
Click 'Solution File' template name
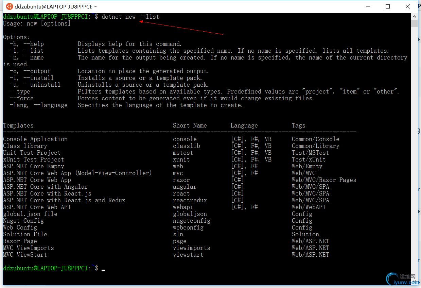[25, 234]
